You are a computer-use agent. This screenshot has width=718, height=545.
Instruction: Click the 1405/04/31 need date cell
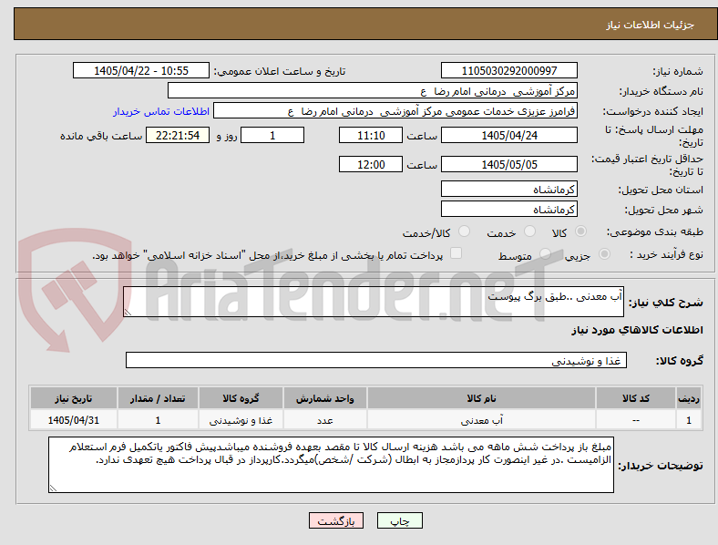(73, 420)
